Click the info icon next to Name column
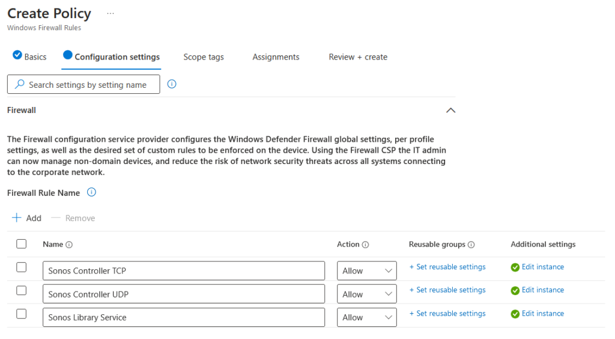The width and height of the screenshot is (615, 339). [x=69, y=245]
